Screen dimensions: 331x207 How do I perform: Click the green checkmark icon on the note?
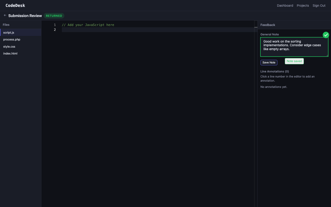tap(326, 35)
